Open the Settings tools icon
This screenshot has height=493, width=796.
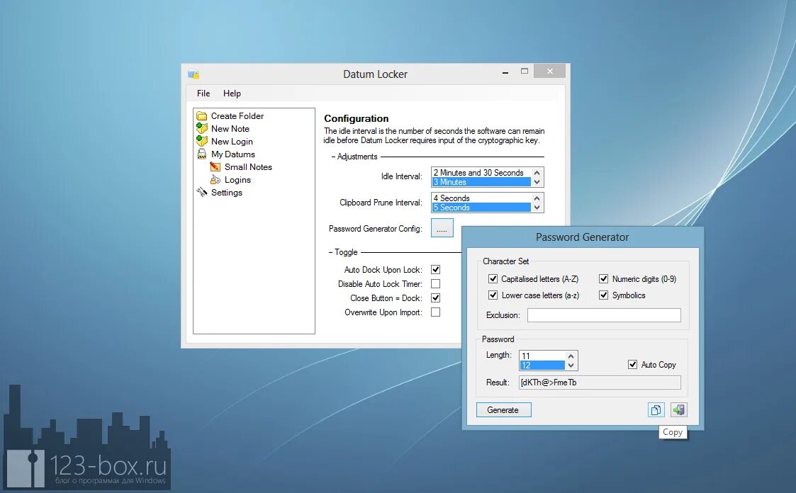click(202, 192)
